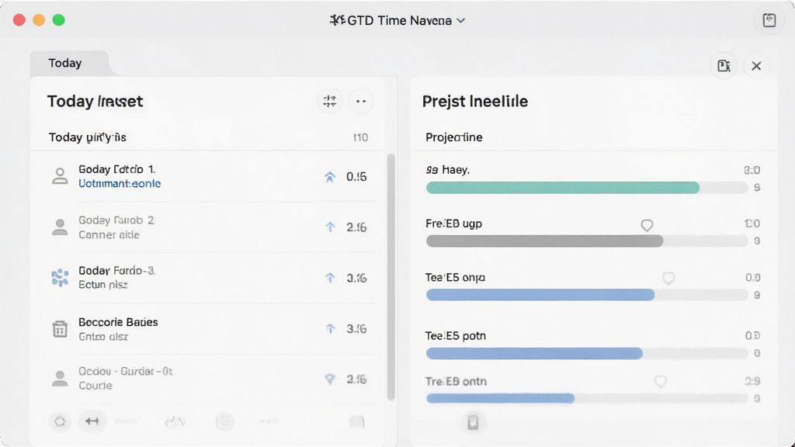795x447 pixels.
Task: Click the "Ectun pisz" subtitle text
Action: pyautogui.click(x=103, y=285)
